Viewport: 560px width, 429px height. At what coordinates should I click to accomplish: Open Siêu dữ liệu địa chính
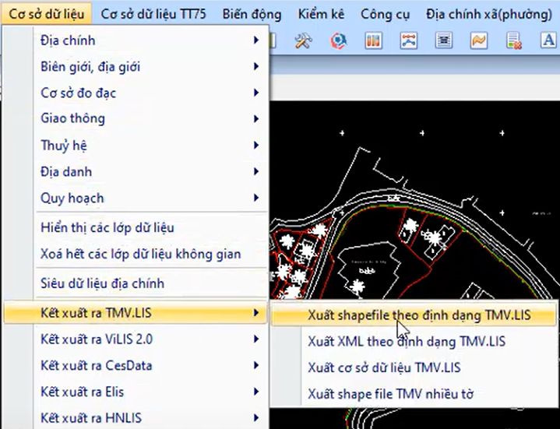[136, 283]
